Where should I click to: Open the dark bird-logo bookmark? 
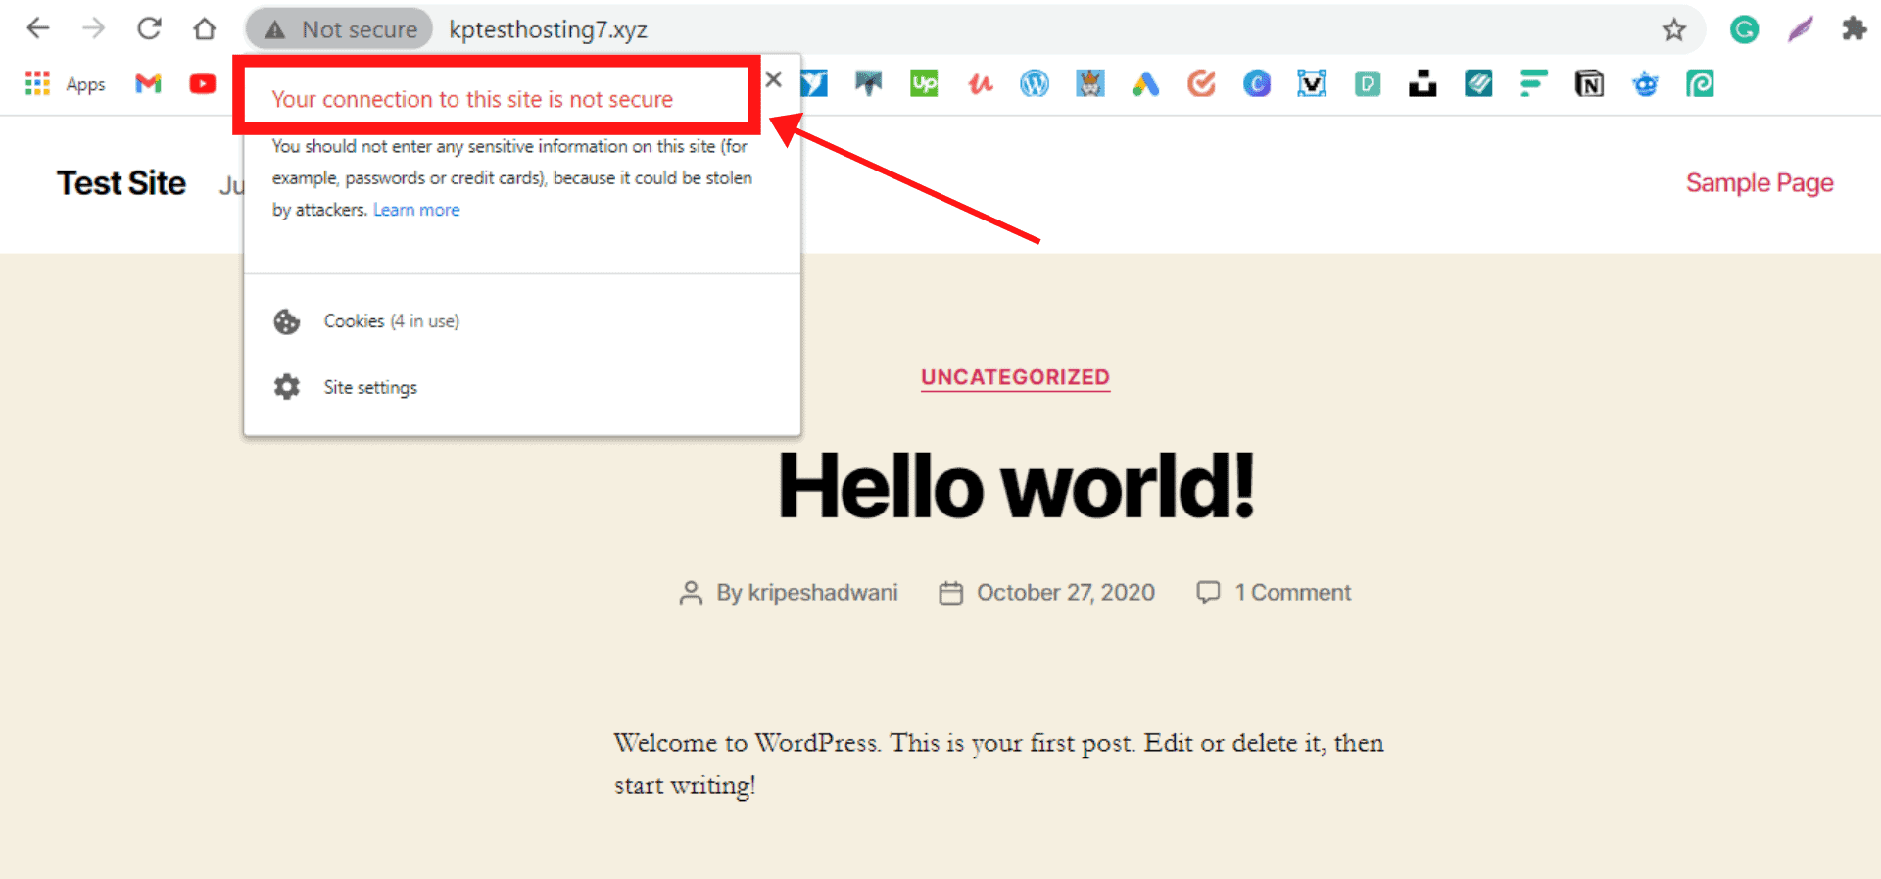point(868,83)
